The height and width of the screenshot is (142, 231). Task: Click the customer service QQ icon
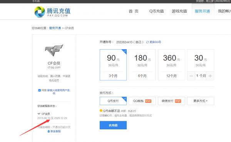click(x=49, y=131)
